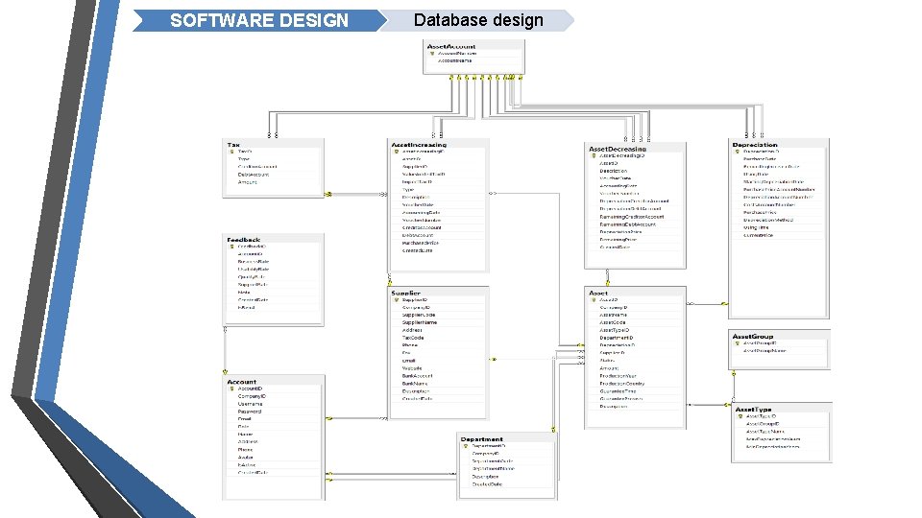
Task: Click the key icon beside AssetIncreasingID
Action: pos(397,152)
